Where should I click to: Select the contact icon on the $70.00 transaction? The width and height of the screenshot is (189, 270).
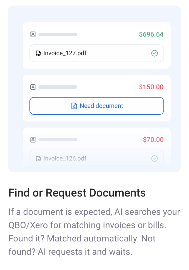tap(33, 139)
